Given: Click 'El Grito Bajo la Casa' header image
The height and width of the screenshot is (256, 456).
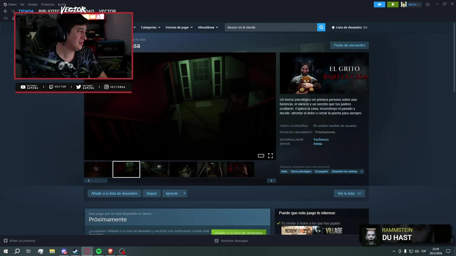Looking at the screenshot, I should (324, 73).
